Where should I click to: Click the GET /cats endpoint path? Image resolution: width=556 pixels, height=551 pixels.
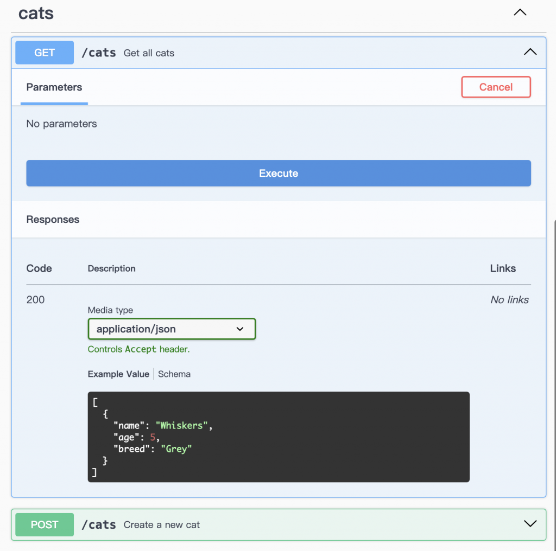[98, 53]
